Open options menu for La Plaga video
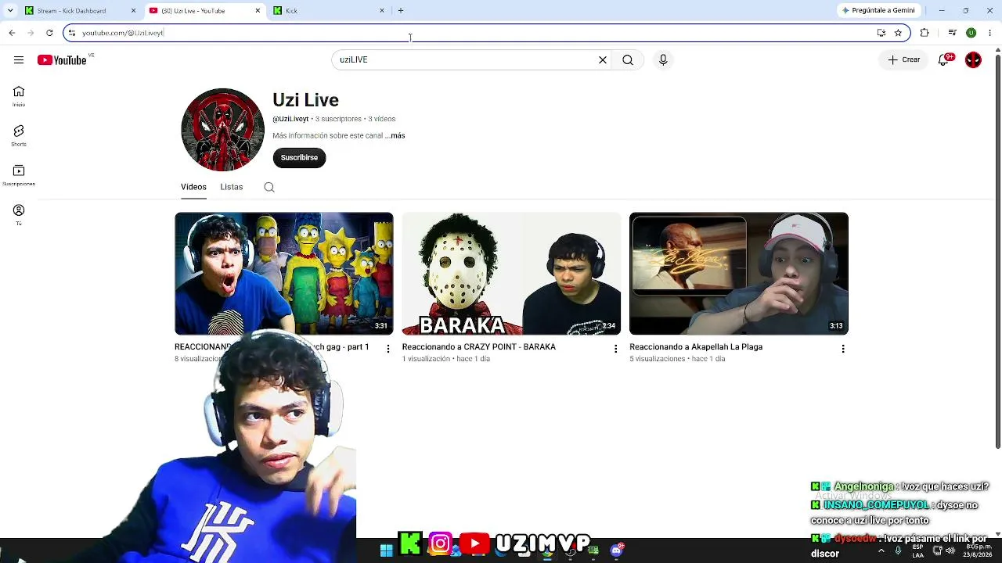The height and width of the screenshot is (563, 1002). [843, 349]
